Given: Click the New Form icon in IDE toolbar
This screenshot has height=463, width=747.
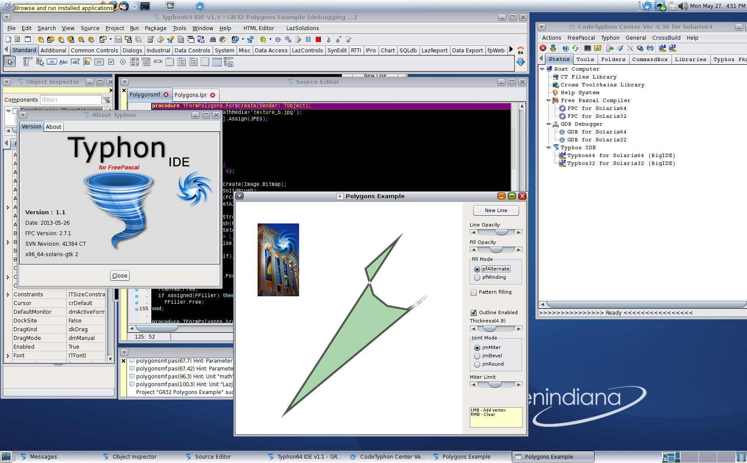Looking at the screenshot, I should point(28,39).
